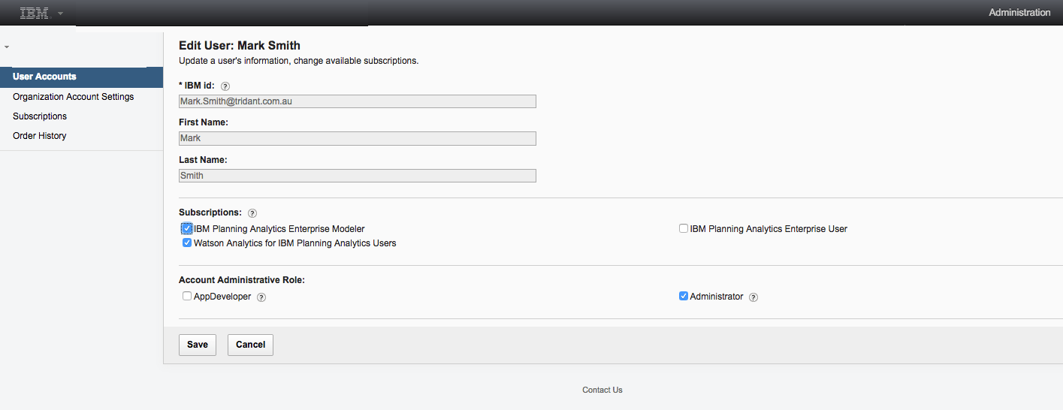Open help icon beside Administrator
The height and width of the screenshot is (410, 1063).
(x=753, y=297)
